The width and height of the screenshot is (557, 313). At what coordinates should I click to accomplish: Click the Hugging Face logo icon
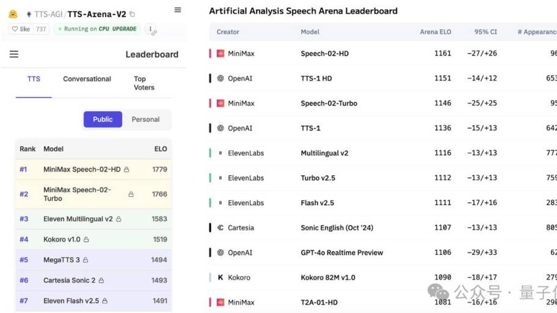click(13, 14)
